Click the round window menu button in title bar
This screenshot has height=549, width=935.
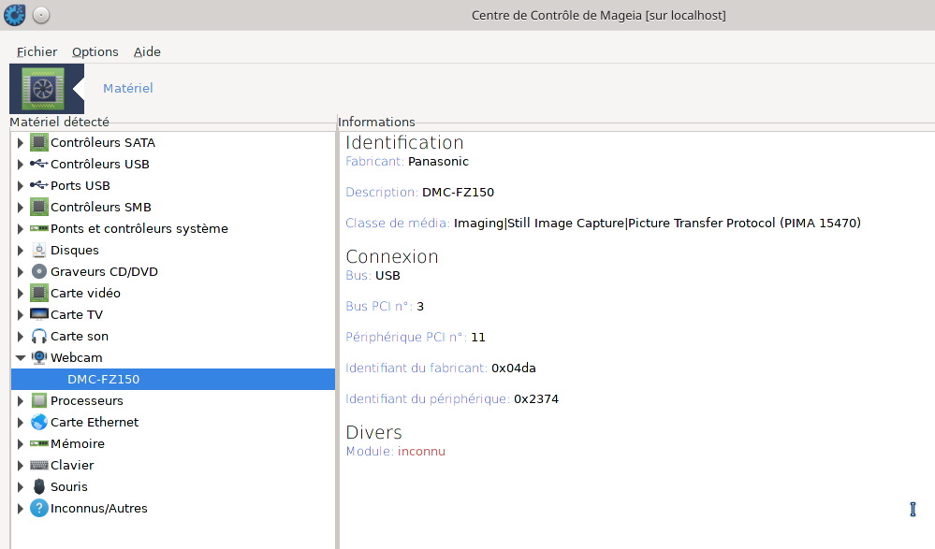click(x=41, y=15)
